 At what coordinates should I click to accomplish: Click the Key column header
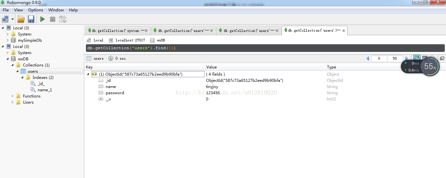(x=145, y=67)
